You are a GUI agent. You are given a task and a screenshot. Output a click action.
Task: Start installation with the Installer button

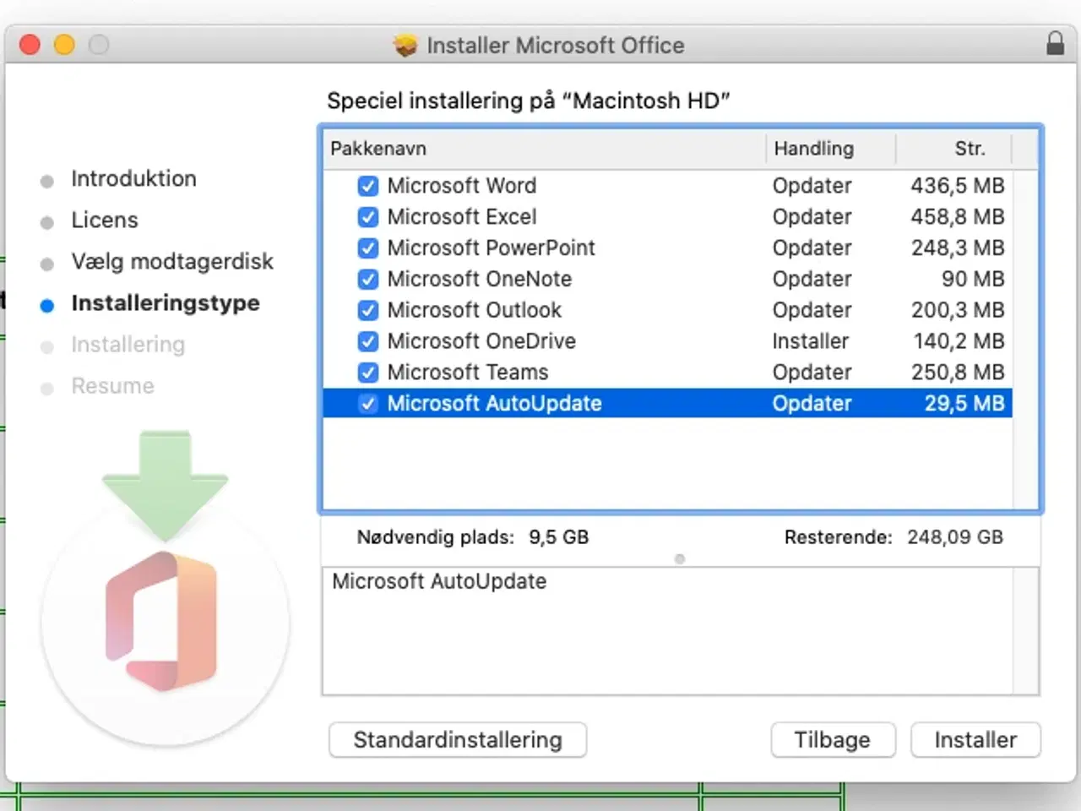click(975, 740)
